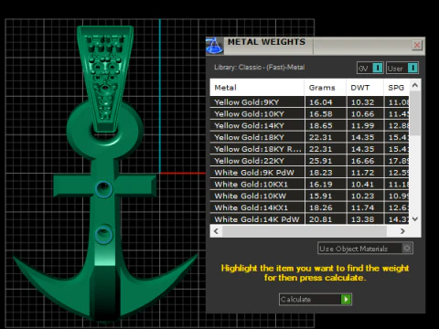439x329 pixels.
Task: Click the 16.66 DWT value
Action: click(x=362, y=161)
